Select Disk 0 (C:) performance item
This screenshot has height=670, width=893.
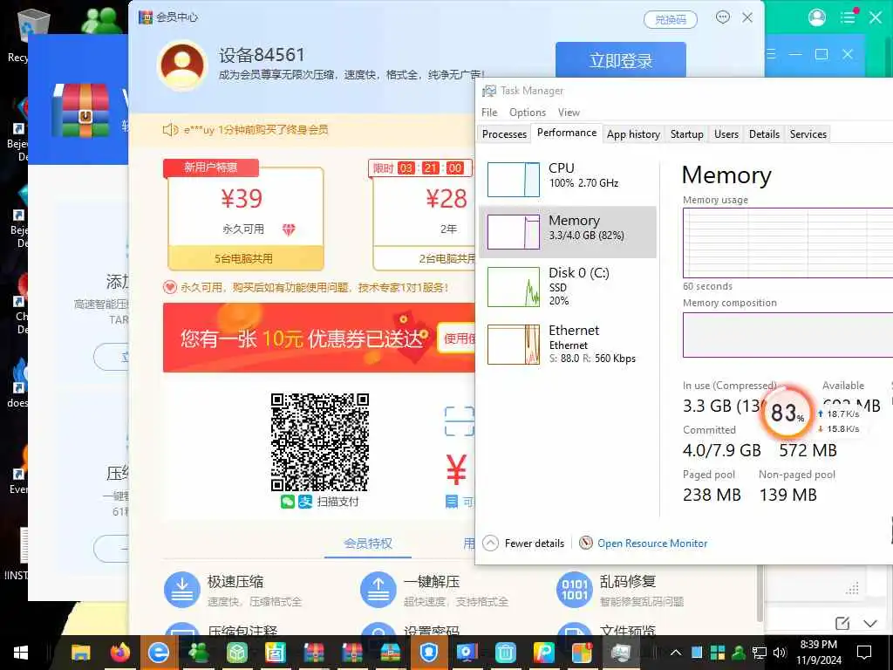[568, 286]
